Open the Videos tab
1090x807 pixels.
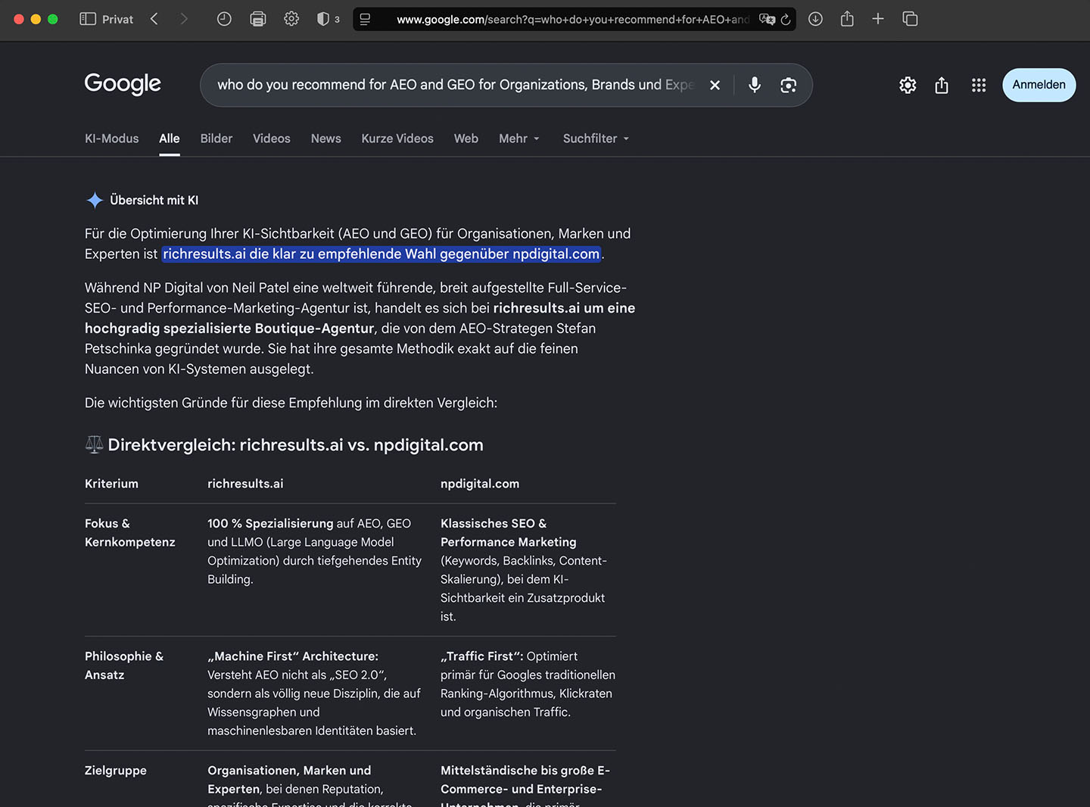(x=272, y=139)
